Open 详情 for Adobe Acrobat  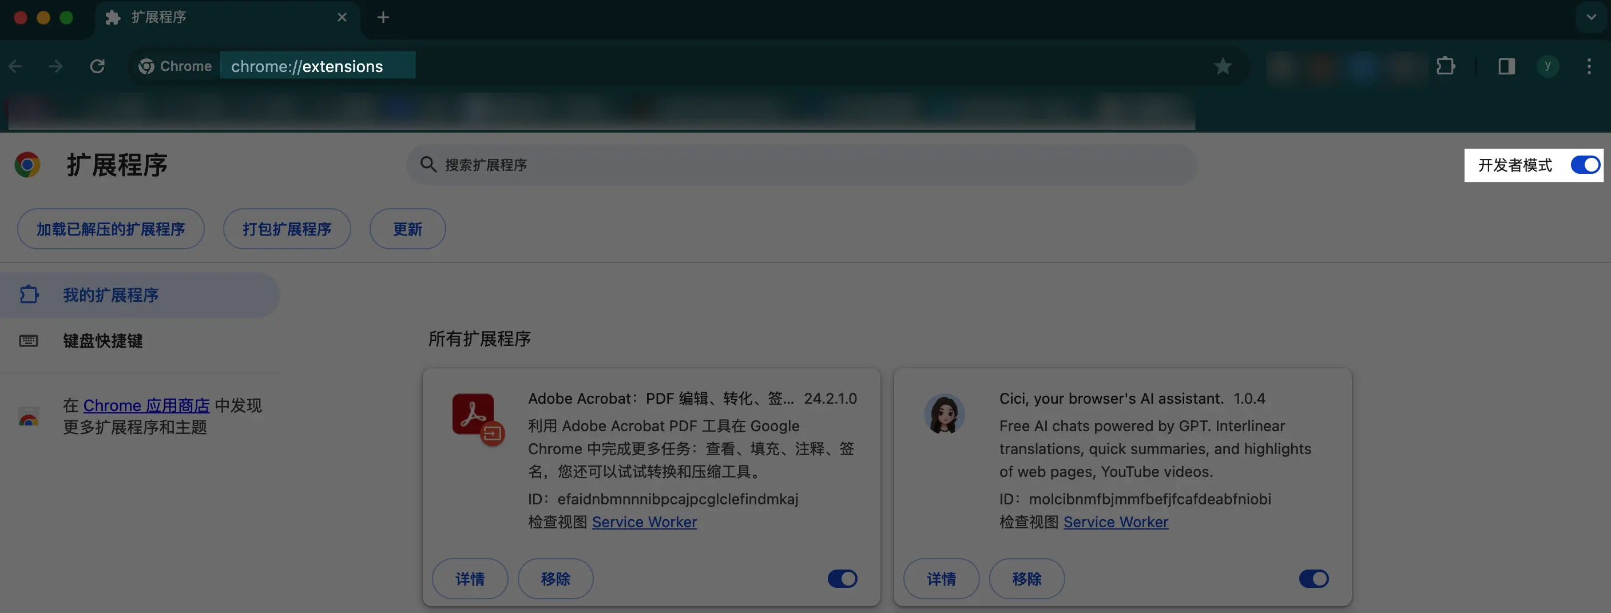pos(470,579)
